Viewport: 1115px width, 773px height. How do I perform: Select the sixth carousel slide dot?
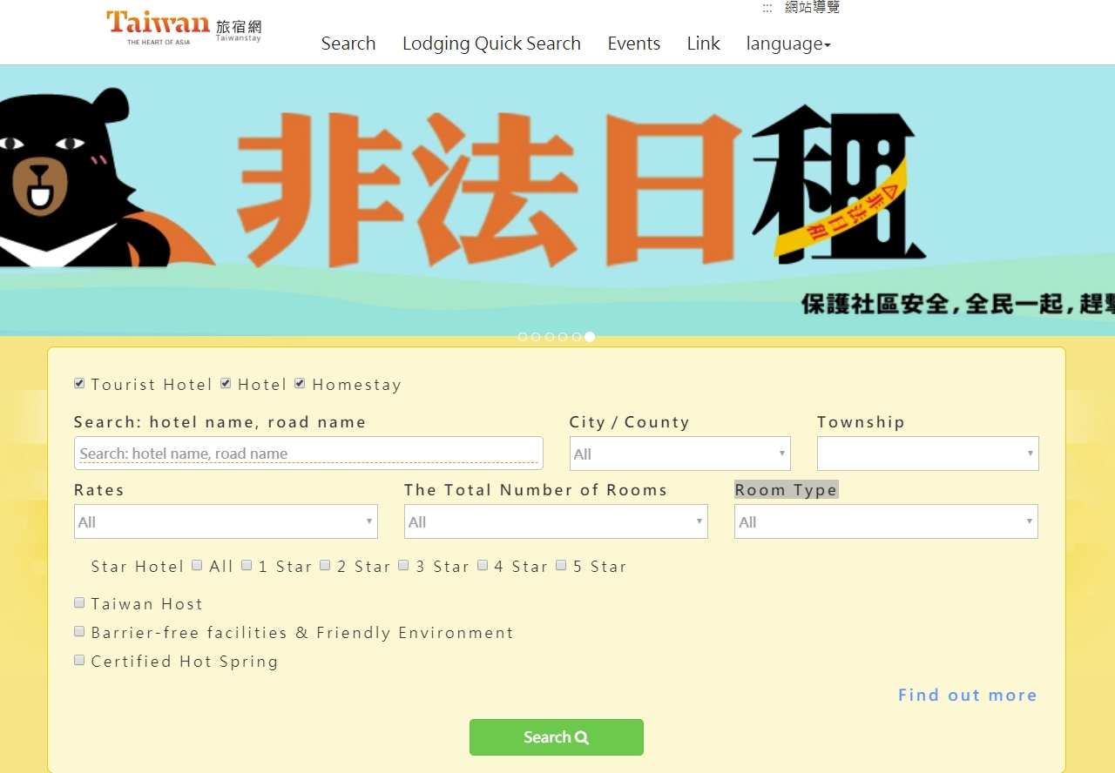(x=590, y=337)
